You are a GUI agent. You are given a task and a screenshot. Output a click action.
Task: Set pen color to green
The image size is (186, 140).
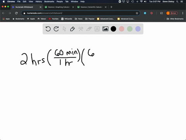click(x=130, y=29)
